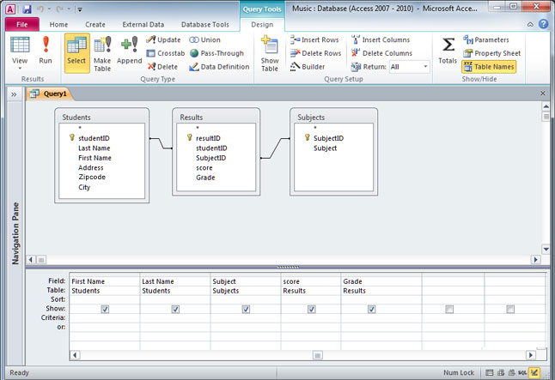Expand the View button dropdown arrow
This screenshot has height=380, width=555.
tap(20, 68)
